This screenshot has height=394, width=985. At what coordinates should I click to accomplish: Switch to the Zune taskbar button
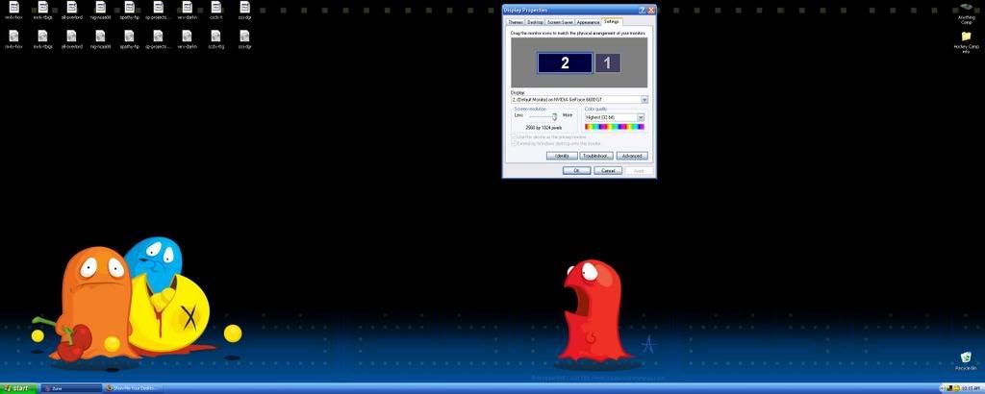71,388
